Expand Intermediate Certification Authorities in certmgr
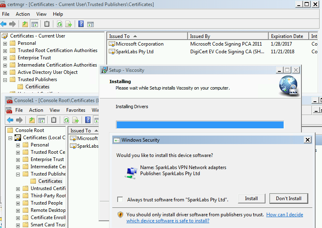This screenshot has width=322, height=228. click(5, 65)
